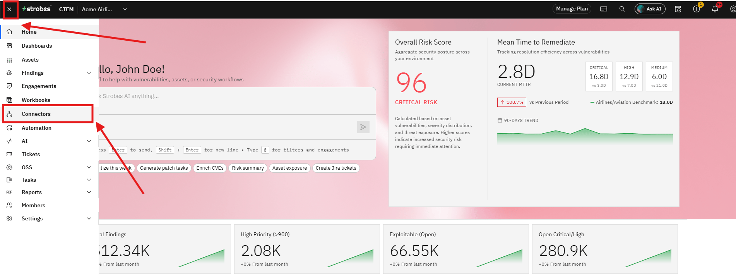Screen dimensions: 736x275
Task: Click the Workbooks icon in sidebar
Action: pos(9,100)
